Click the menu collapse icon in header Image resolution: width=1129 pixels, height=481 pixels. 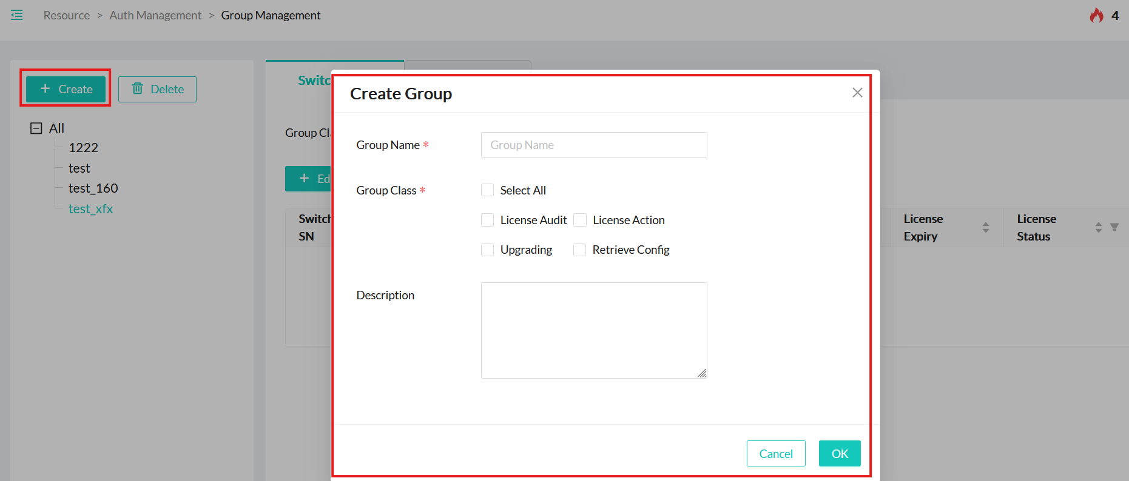pyautogui.click(x=17, y=15)
